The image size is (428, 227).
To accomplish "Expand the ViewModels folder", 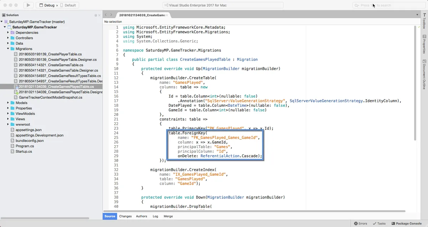I will (8, 114).
